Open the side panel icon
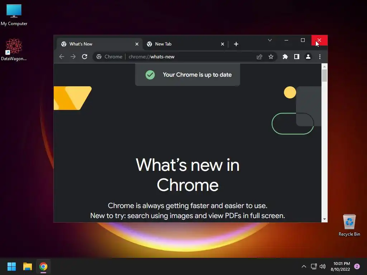Viewport: 367px width, 275px height. coord(296,57)
